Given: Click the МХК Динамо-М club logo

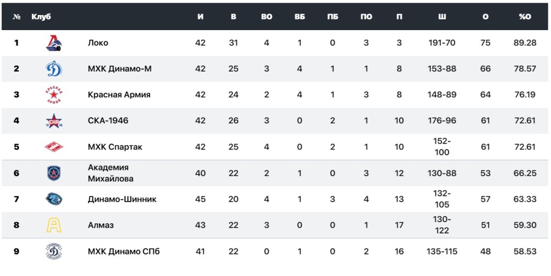Looking at the screenshot, I should 54,68.
